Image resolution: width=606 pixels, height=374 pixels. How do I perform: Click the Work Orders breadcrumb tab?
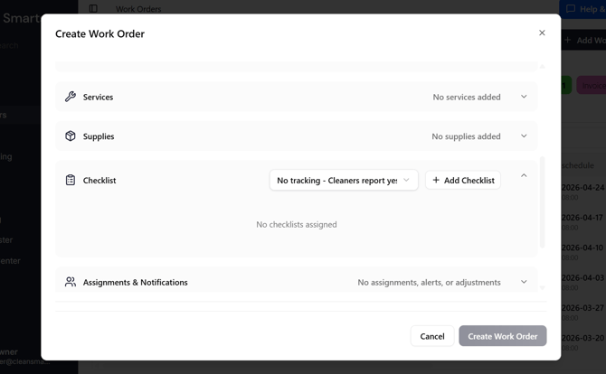tap(138, 9)
